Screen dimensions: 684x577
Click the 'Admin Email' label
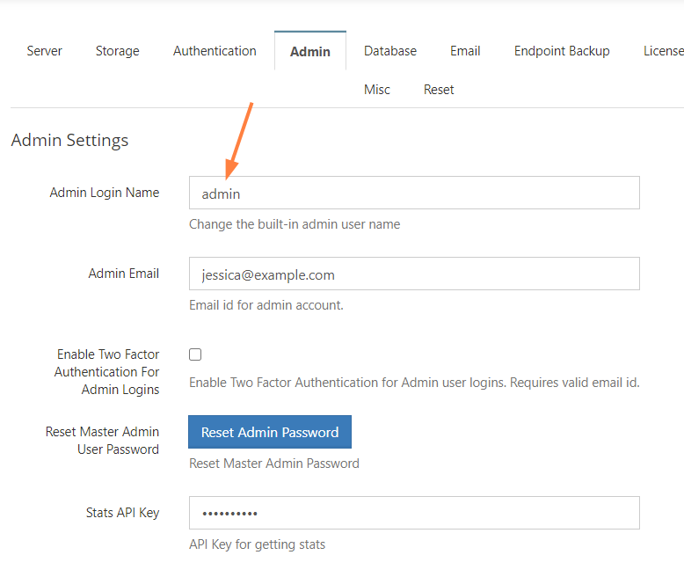[123, 274]
